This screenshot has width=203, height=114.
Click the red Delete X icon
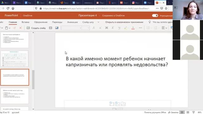[20, 28]
